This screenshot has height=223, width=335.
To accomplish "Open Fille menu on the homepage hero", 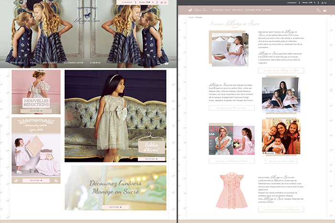I will 33,63.
